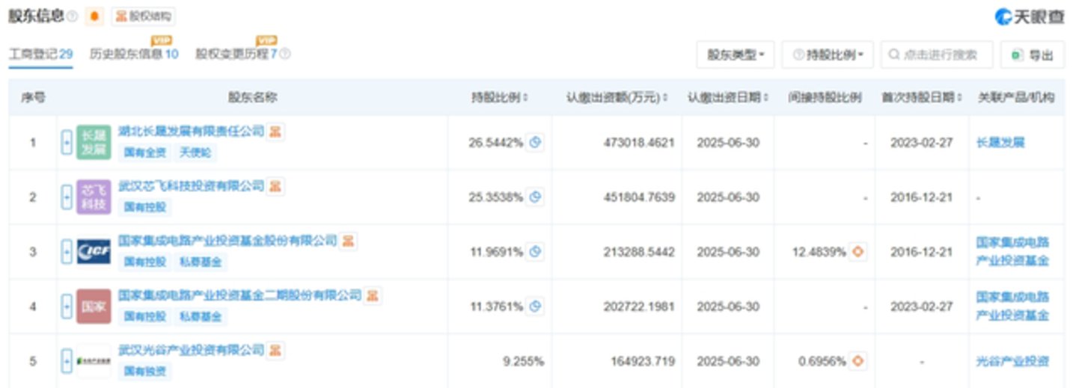
Task: Click the 私募基金 tag in row 4
Action: 201,316
